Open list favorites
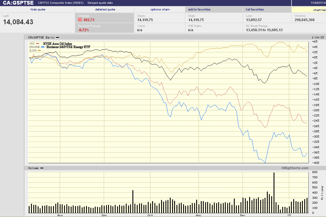This screenshot has height=217, width=326. point(255,10)
